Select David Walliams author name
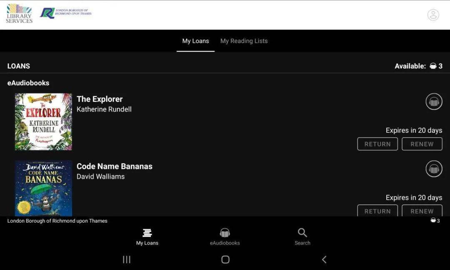Viewport: 450px width, 270px height. (100, 176)
